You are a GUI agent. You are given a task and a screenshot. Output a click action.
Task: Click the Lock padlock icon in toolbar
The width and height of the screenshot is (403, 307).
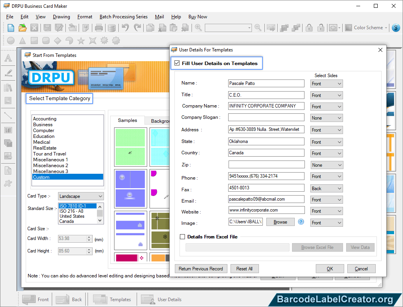[309, 27]
